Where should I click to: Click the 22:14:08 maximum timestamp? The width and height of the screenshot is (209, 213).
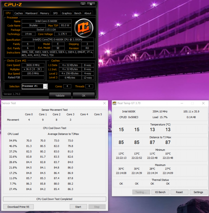[121, 173]
